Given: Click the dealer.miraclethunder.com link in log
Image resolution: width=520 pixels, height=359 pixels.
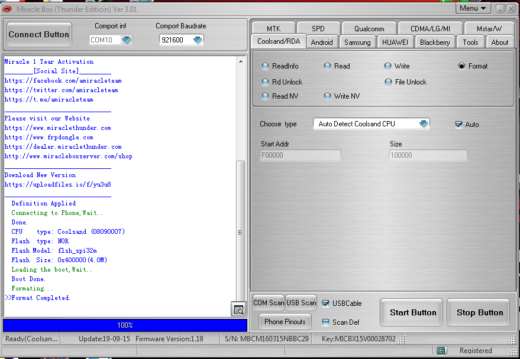Looking at the screenshot, I should point(63,147).
